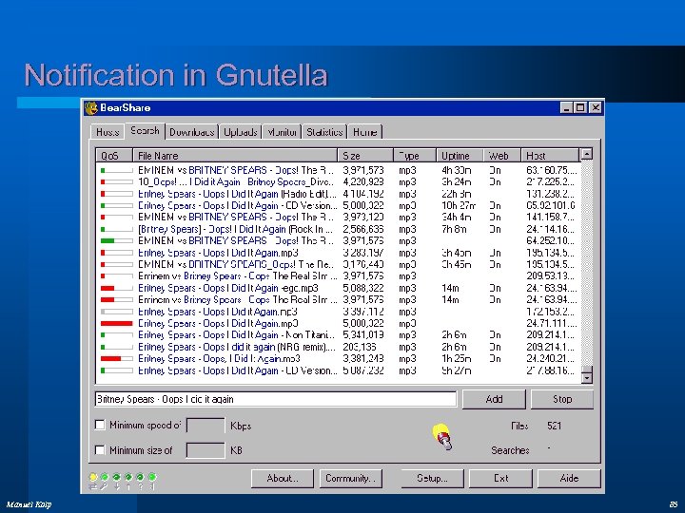Image resolution: width=685 pixels, height=513 pixels.
Task: Select the '[Britney Spears] - Oops! ... (Rock In' file
Action: 235,229
